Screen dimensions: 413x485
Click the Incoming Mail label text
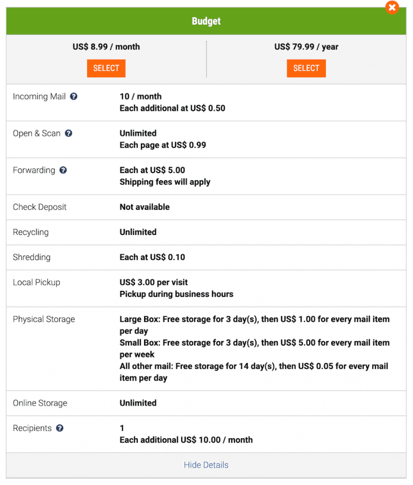tap(39, 97)
